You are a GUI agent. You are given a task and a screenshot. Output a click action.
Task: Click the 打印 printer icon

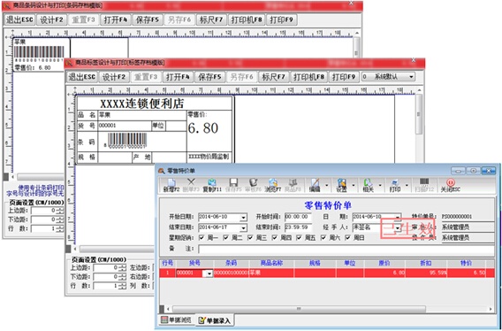395,186
